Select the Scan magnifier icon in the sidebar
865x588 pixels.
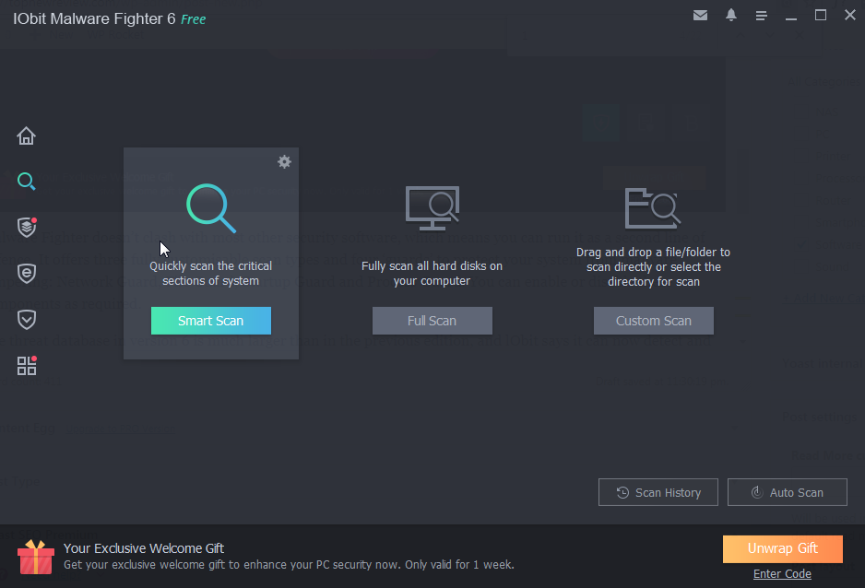[26, 181]
